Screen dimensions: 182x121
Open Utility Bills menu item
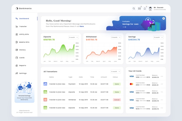24,34
